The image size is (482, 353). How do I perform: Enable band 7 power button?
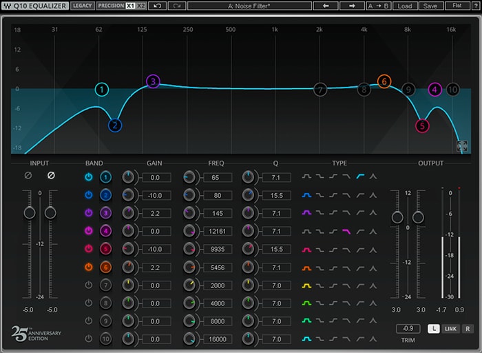[x=89, y=285]
